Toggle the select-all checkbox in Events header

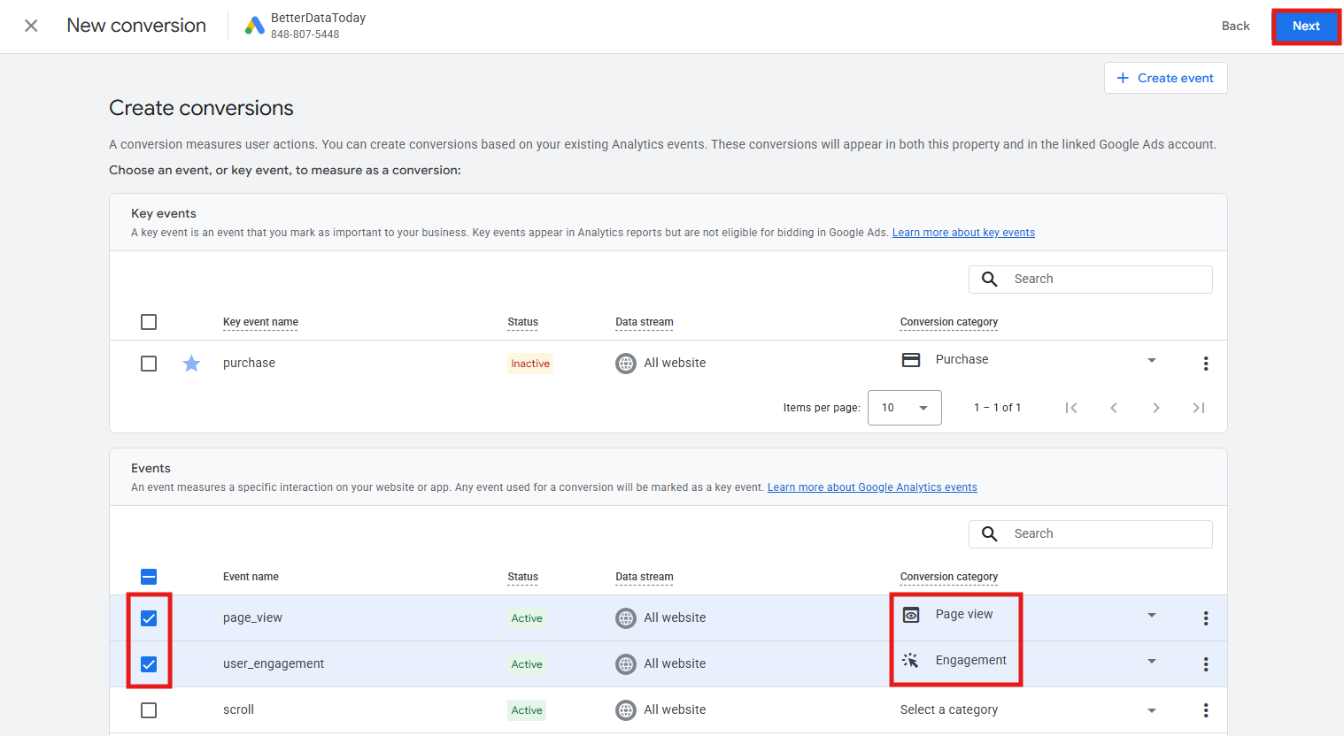tap(149, 577)
